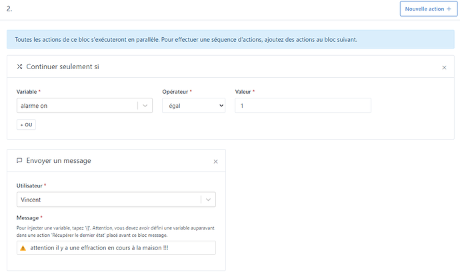Remove the Envoyer un message action
Viewport: 460px width, 276px height.
215,162
